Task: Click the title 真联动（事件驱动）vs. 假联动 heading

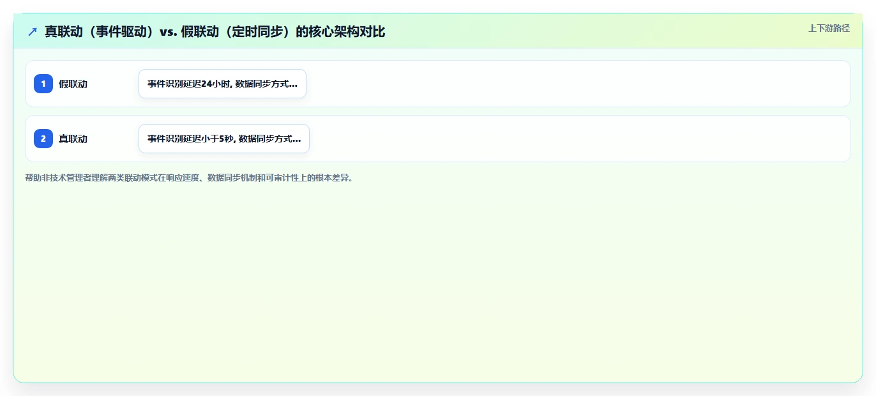Action: pyautogui.click(x=215, y=31)
